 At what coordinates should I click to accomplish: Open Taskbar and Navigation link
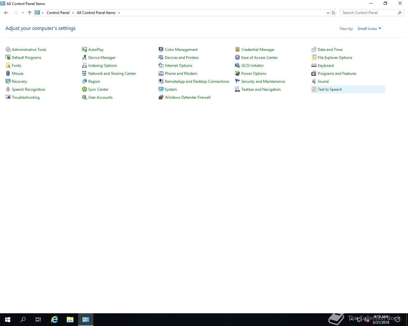(261, 89)
